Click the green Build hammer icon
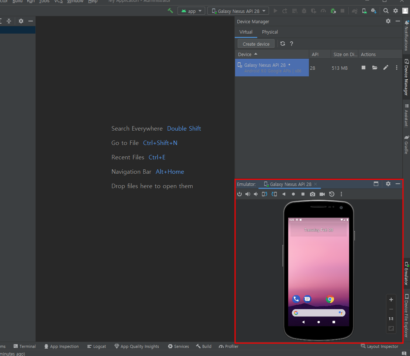The image size is (410, 356). click(x=170, y=11)
